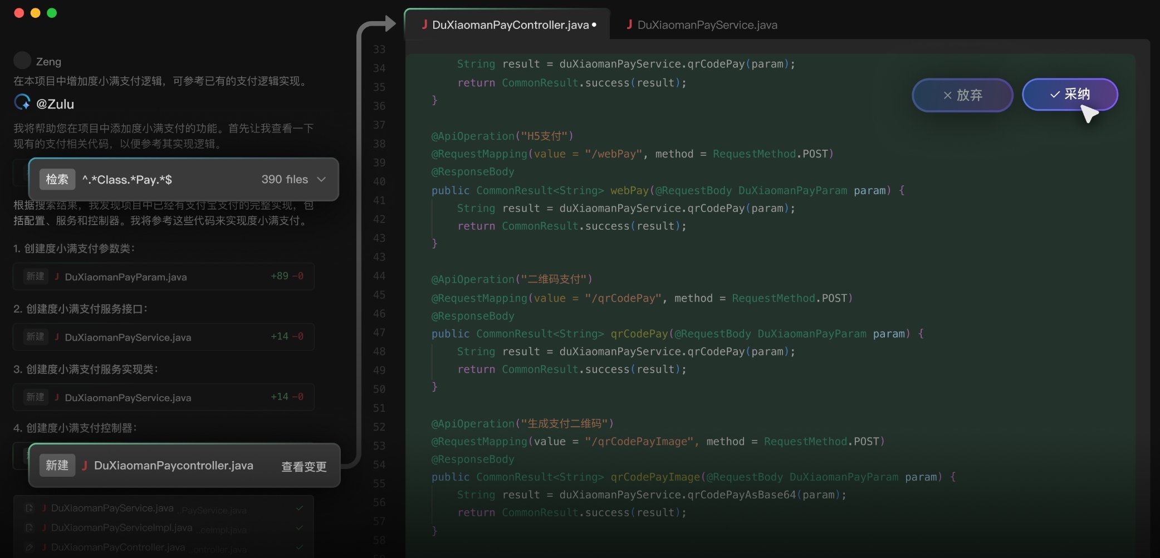
Task: Click 放弃 to discard the changes
Action: click(x=962, y=95)
